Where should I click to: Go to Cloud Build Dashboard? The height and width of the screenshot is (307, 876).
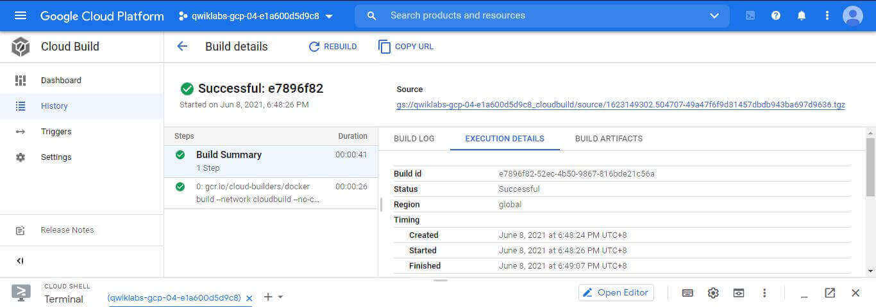(x=82, y=81)
